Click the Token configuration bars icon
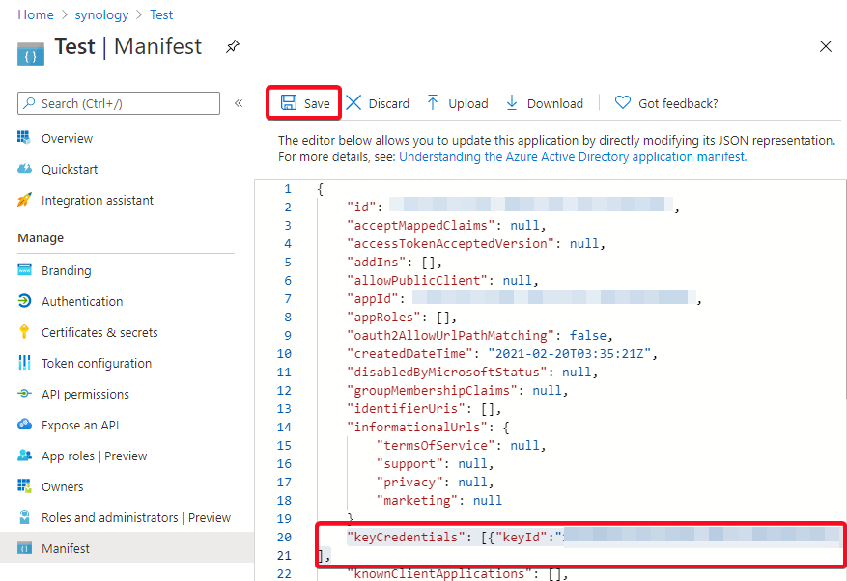Screen dimensions: 847x581 24,363
